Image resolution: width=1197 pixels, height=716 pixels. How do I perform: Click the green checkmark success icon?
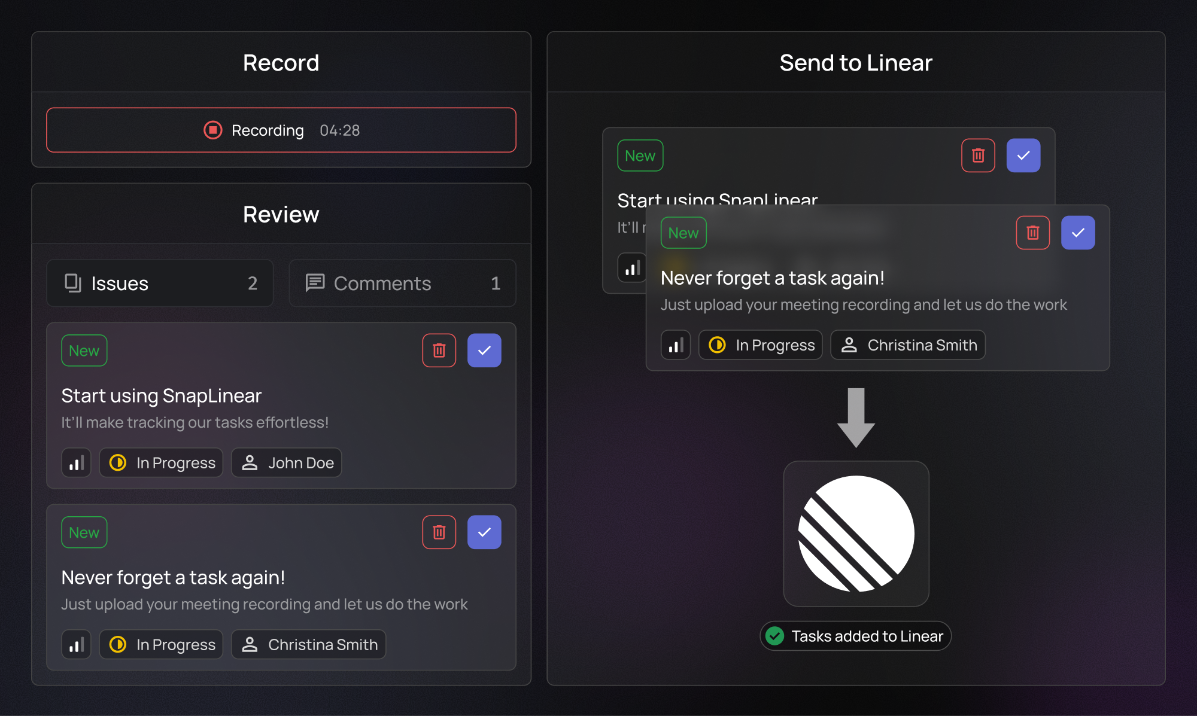tap(775, 636)
